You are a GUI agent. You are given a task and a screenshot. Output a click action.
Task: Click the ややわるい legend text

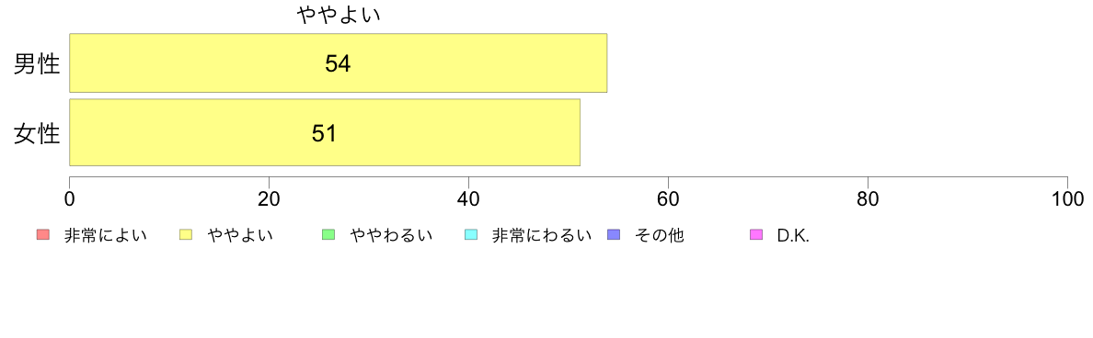[x=391, y=236]
